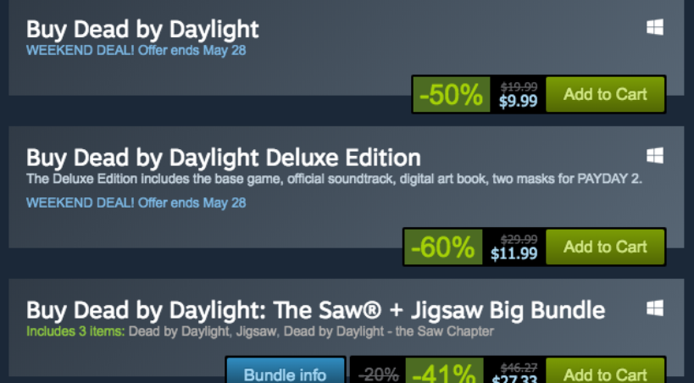Click the $11.99 Deluxe Edition price
The width and height of the screenshot is (694, 383).
514,253
